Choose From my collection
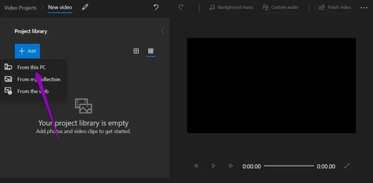 (33, 79)
